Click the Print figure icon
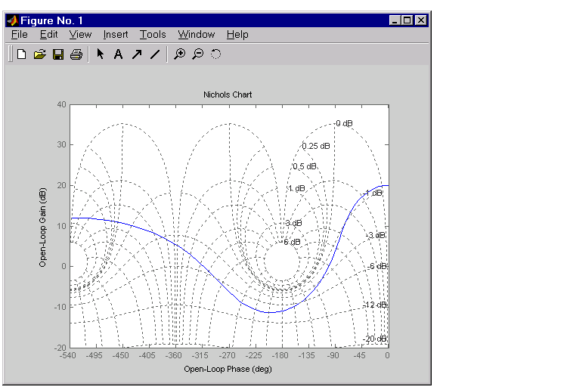Image resolution: width=567 pixels, height=390 pixels. pyautogui.click(x=76, y=54)
